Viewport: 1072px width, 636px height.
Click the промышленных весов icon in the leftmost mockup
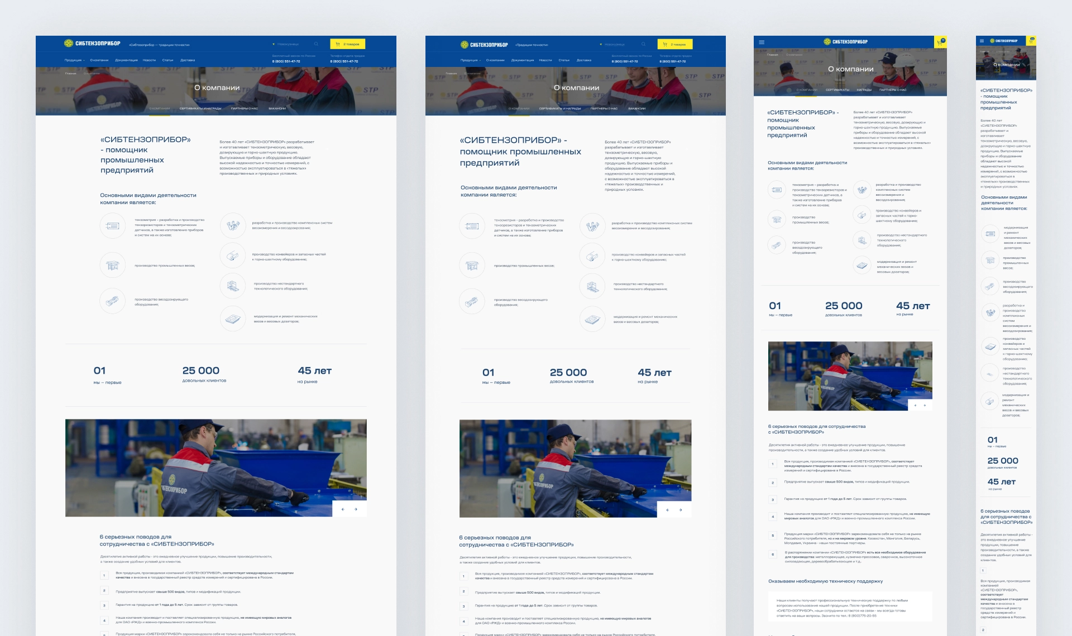113,265
